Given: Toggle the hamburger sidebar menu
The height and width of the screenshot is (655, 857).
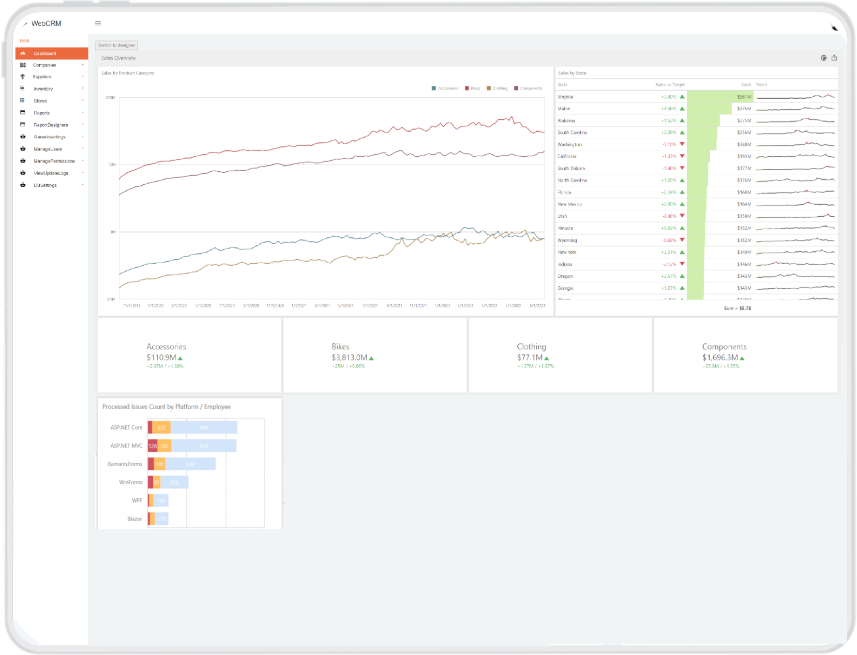Looking at the screenshot, I should tap(98, 23).
